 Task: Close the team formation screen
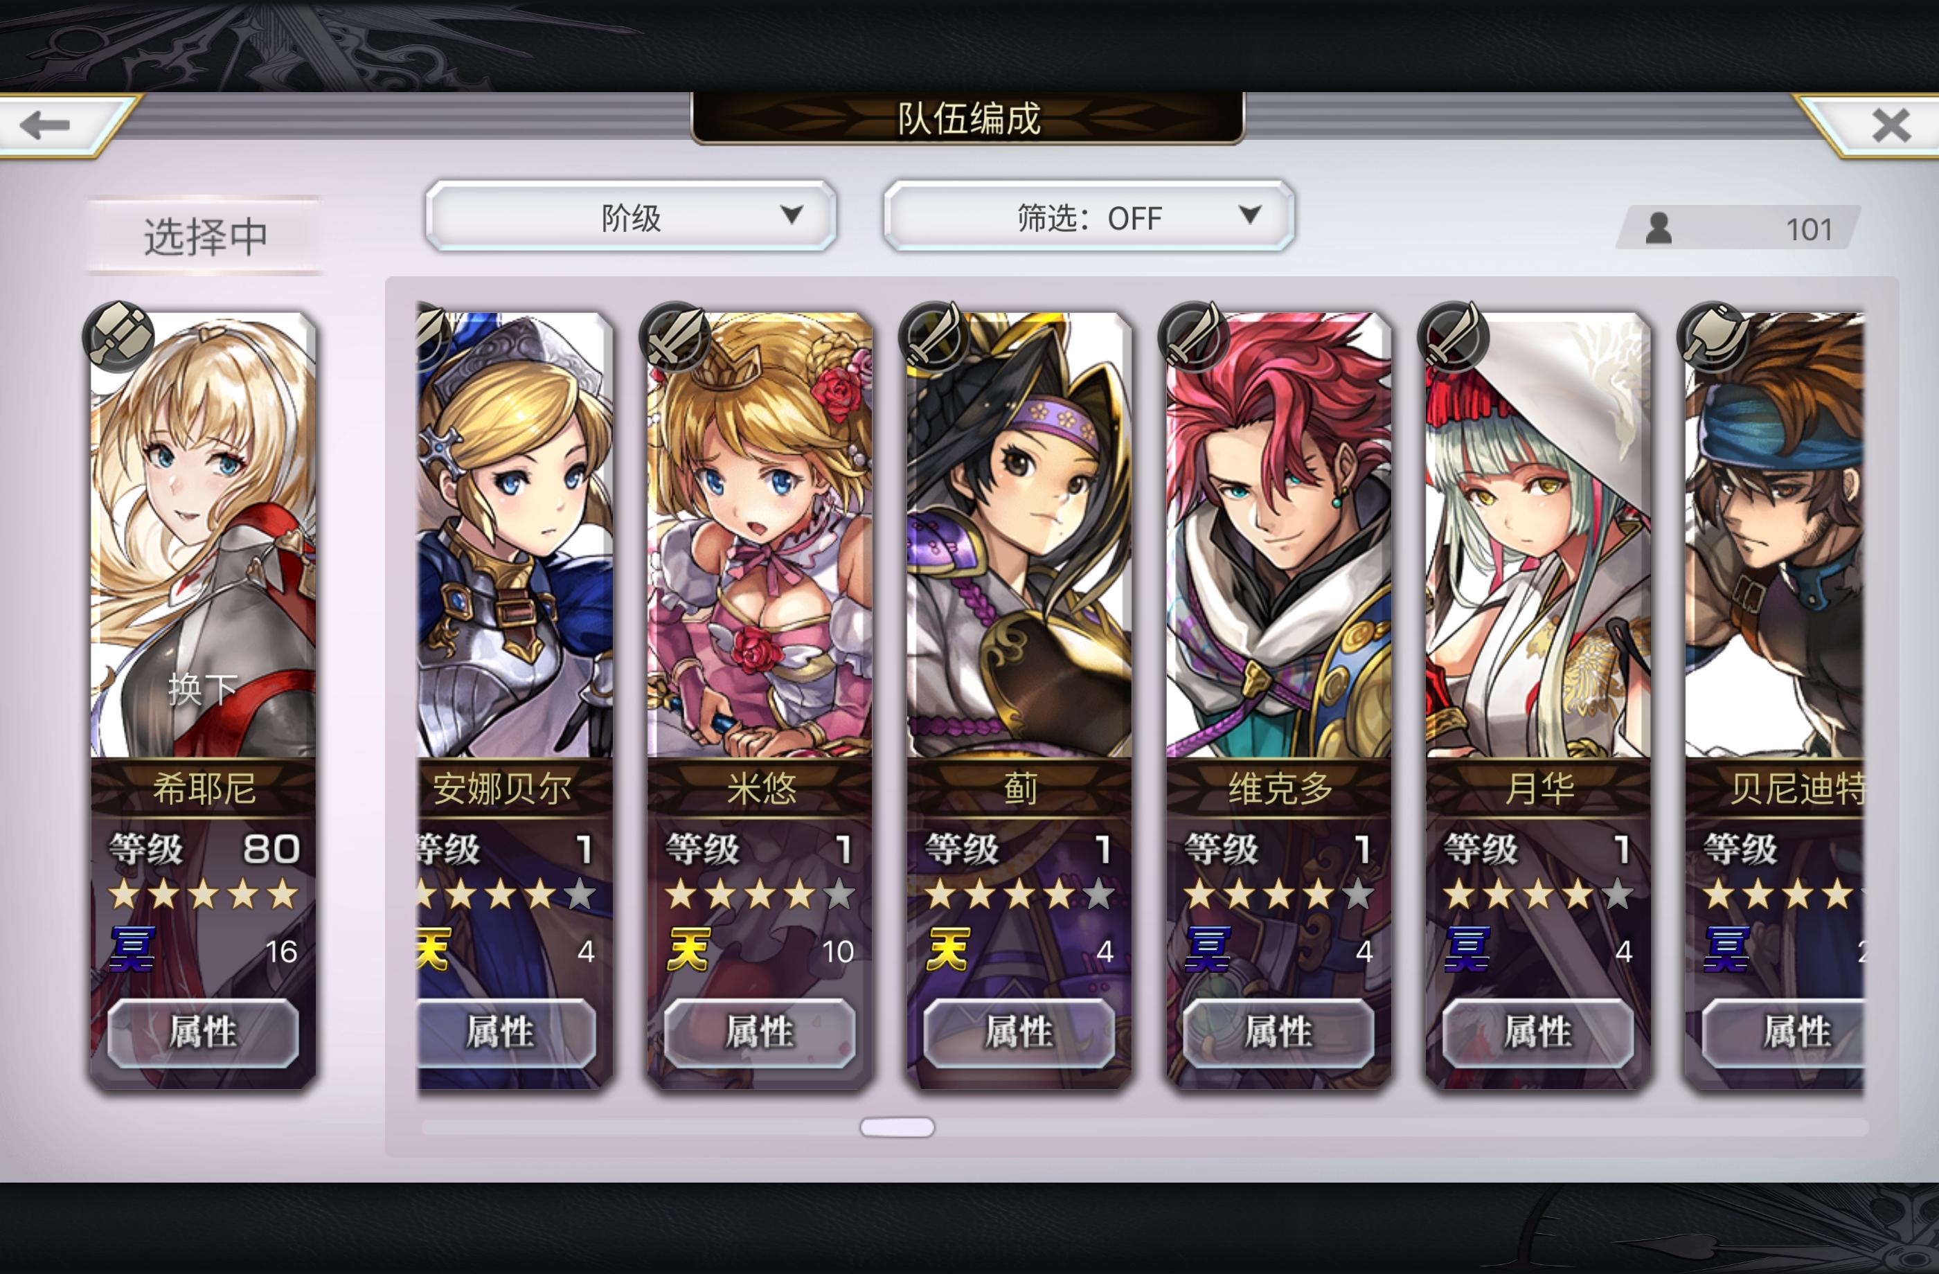coord(1890,125)
